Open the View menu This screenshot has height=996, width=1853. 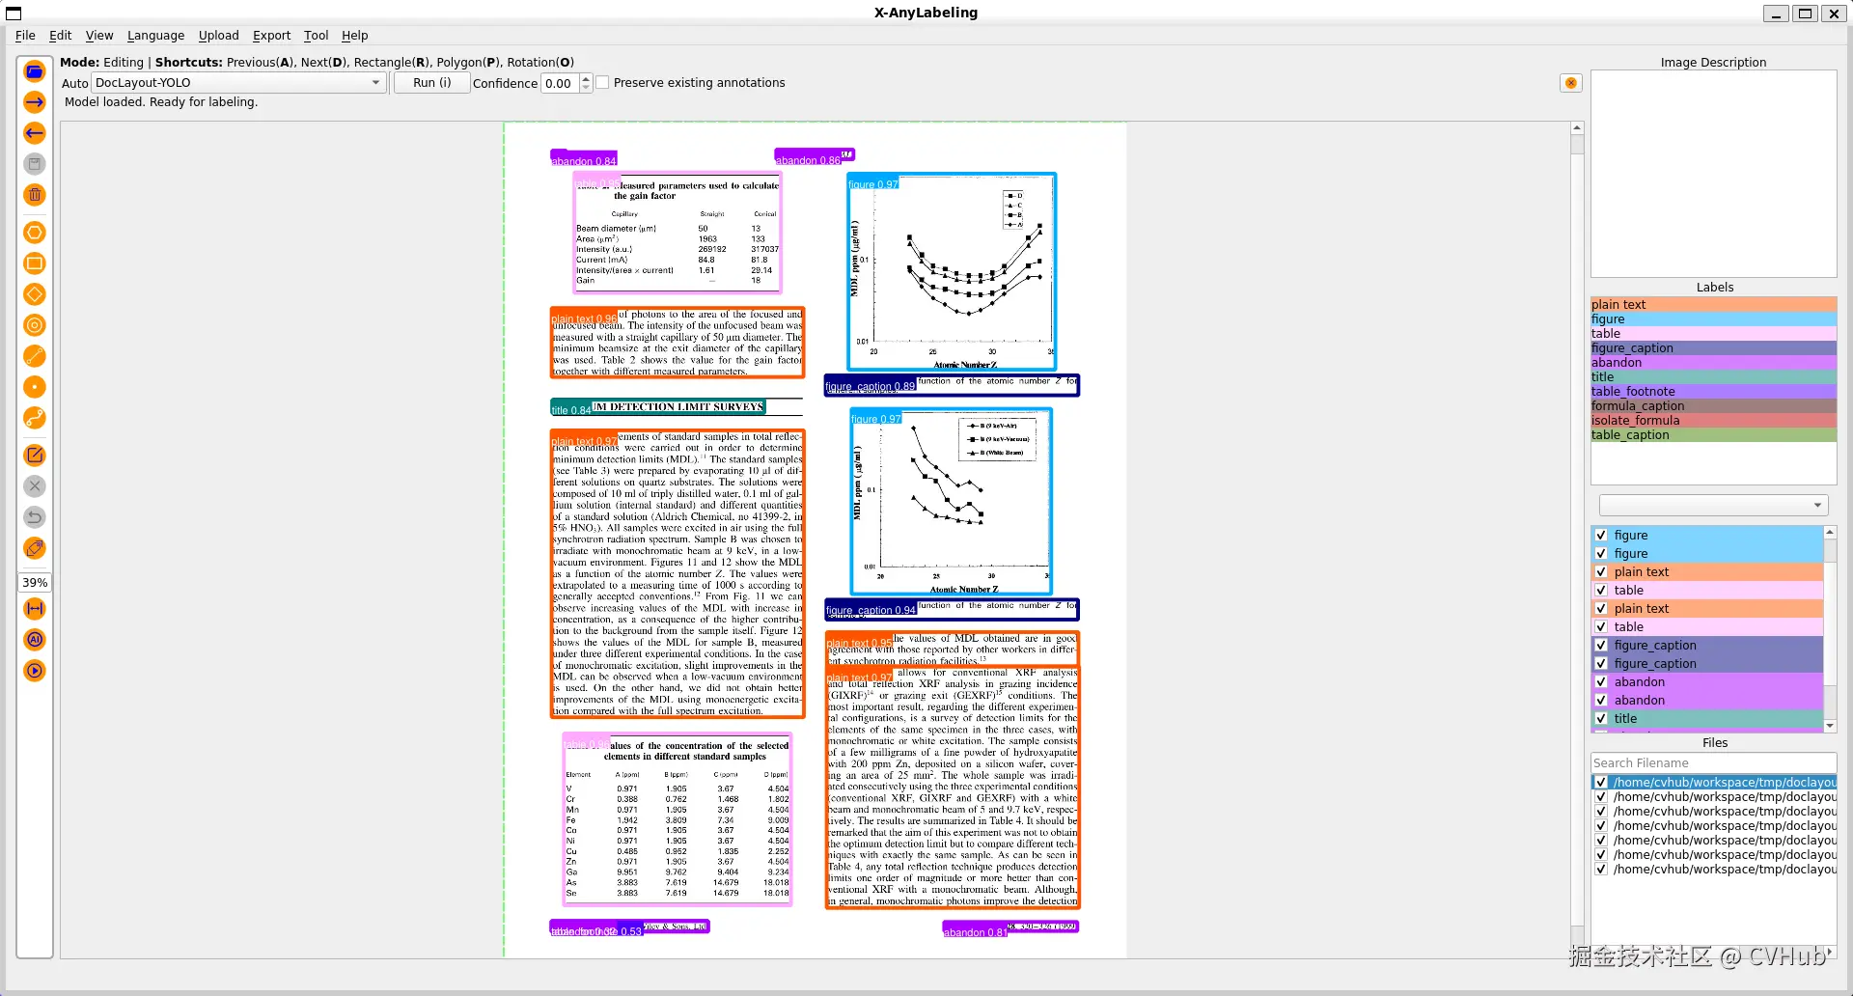(x=99, y=36)
